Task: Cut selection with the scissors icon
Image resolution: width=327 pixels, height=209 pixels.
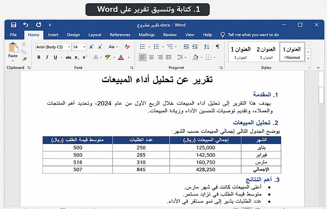Action: tap(24, 44)
